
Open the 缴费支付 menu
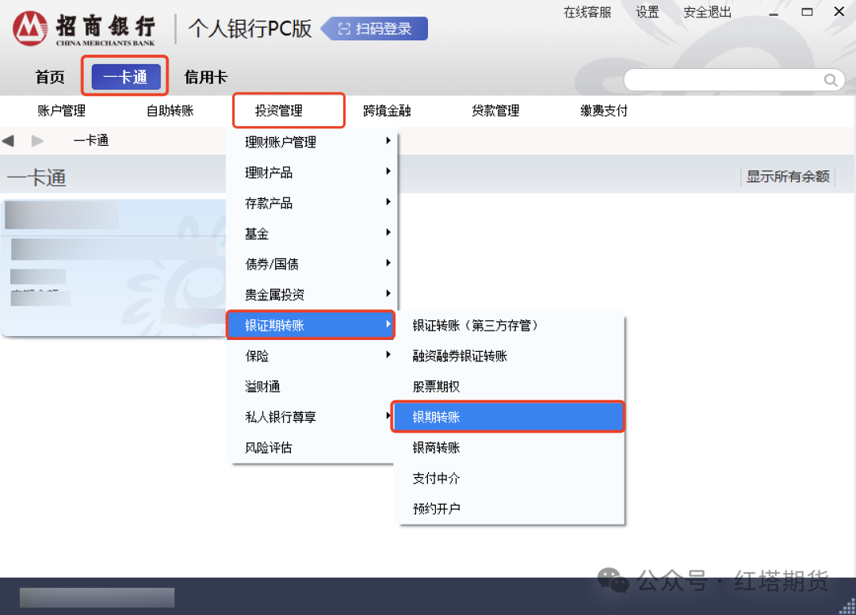pos(604,111)
